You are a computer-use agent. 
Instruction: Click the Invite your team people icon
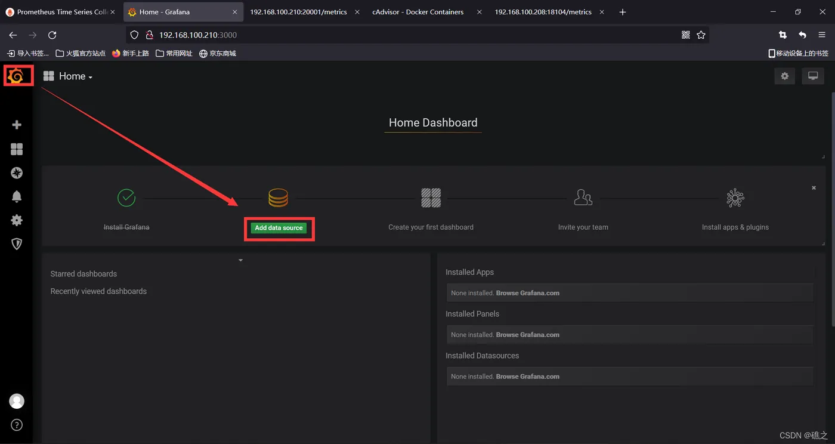click(583, 198)
